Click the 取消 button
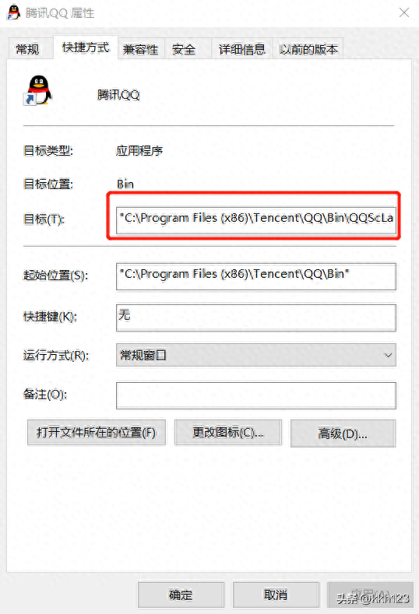419x614 pixels. pos(276,595)
